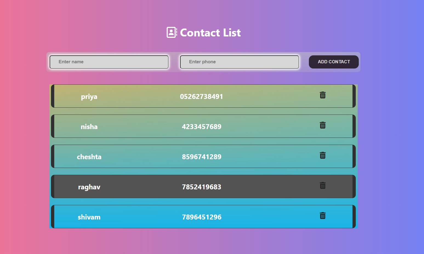
Task: Select the nisha contact entry
Action: pyautogui.click(x=164, y=126)
